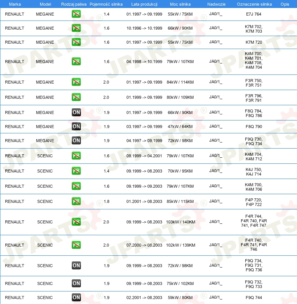Select the date range 01.2001 -> 08.2003

(x=144, y=201)
